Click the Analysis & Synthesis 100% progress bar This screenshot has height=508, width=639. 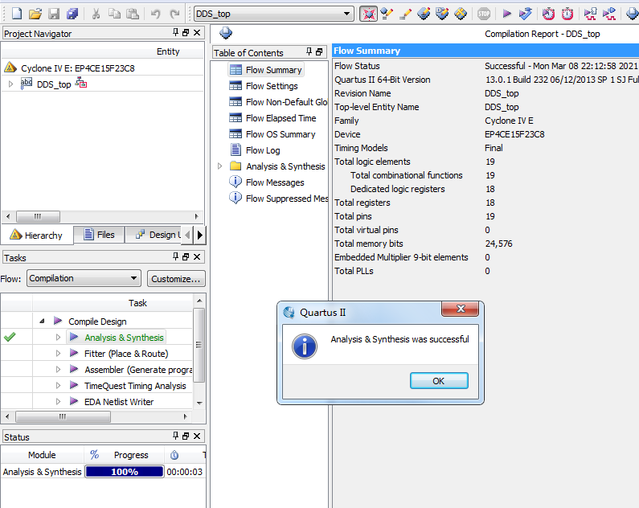[125, 471]
